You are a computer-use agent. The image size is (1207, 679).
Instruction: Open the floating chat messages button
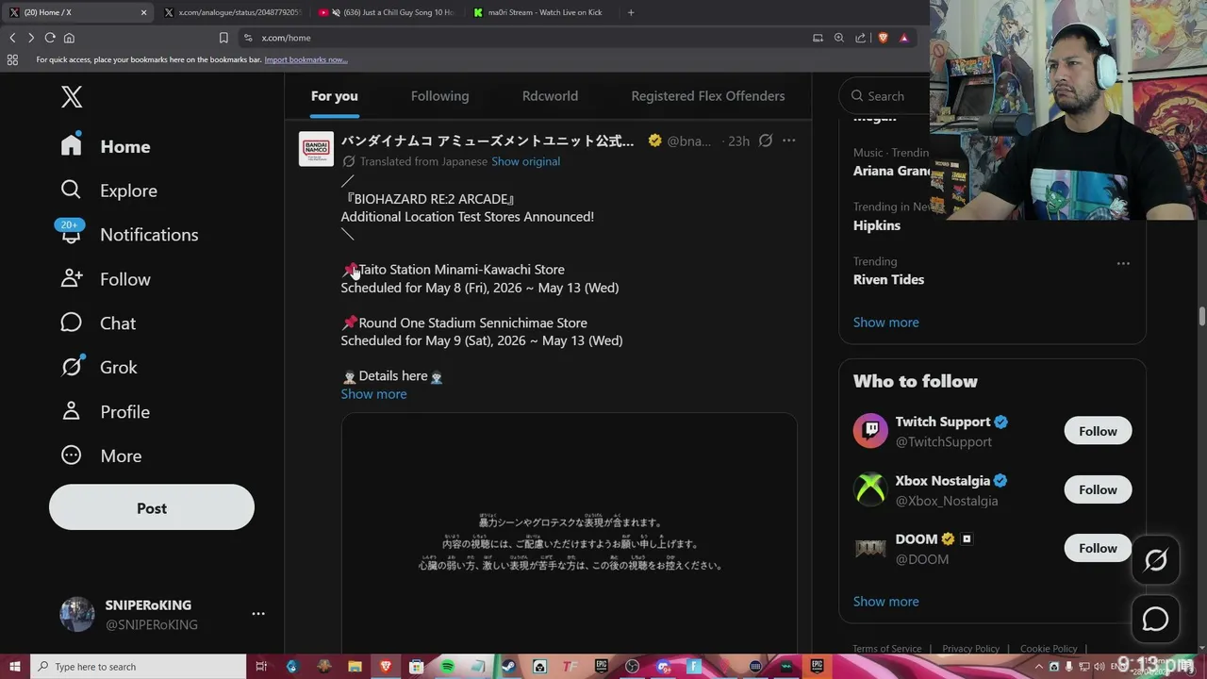pyautogui.click(x=1155, y=619)
